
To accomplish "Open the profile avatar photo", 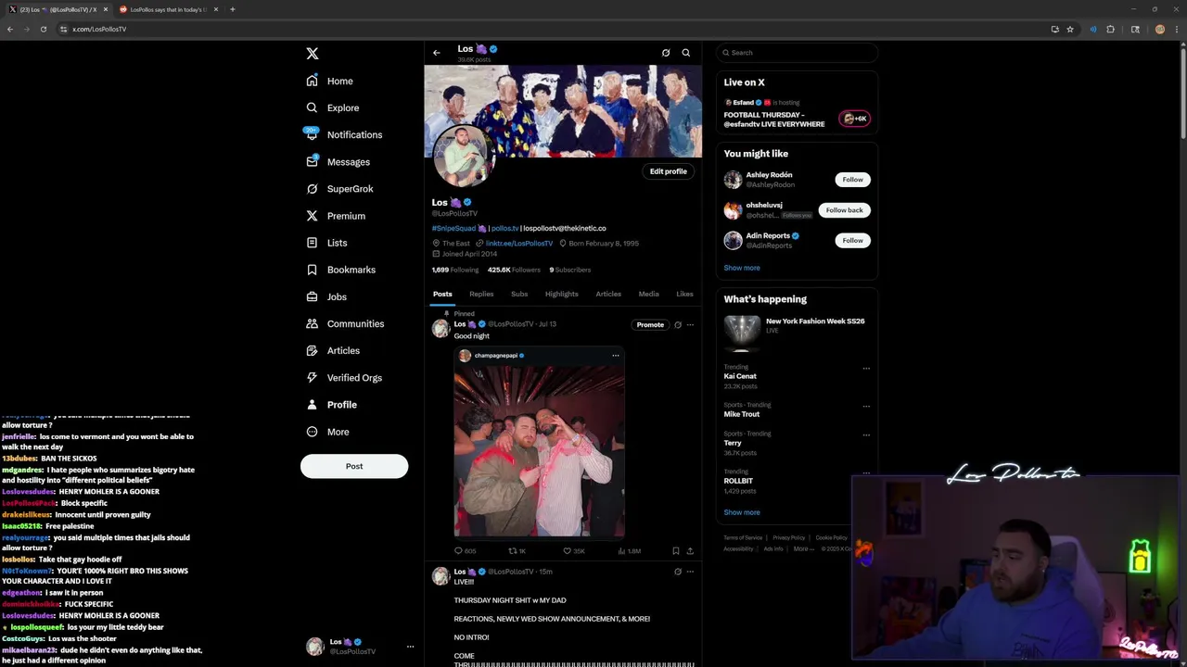I will [x=465, y=155].
